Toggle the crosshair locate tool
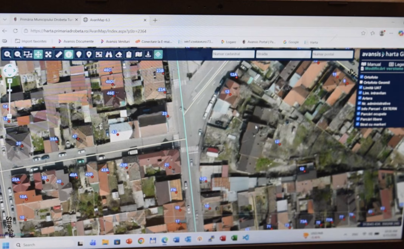The height and width of the screenshot is (249, 404). pyautogui.click(x=158, y=54)
